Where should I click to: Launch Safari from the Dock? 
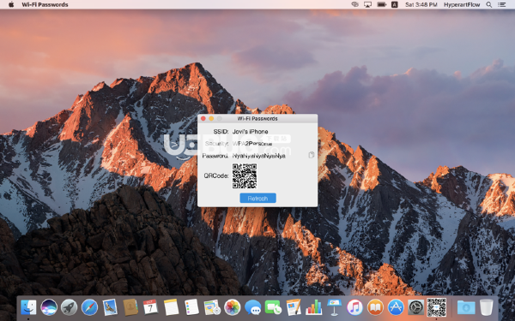(x=89, y=307)
